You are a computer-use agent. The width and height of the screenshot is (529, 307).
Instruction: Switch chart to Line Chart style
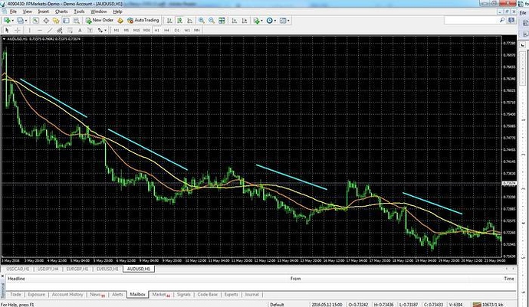189,21
